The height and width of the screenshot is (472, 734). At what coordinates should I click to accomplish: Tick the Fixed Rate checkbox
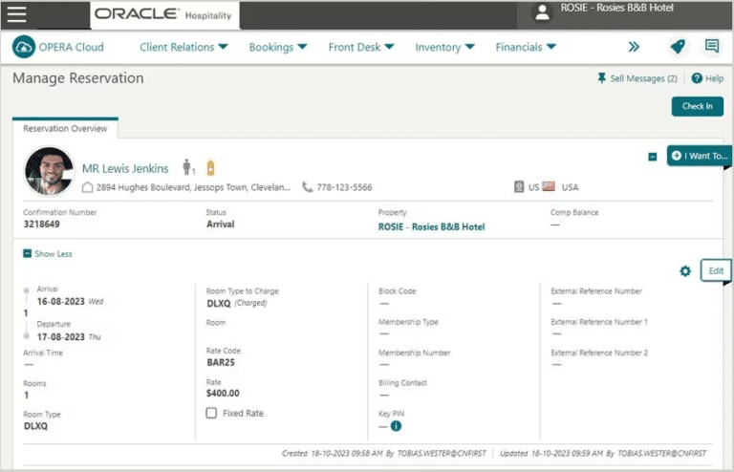(211, 413)
